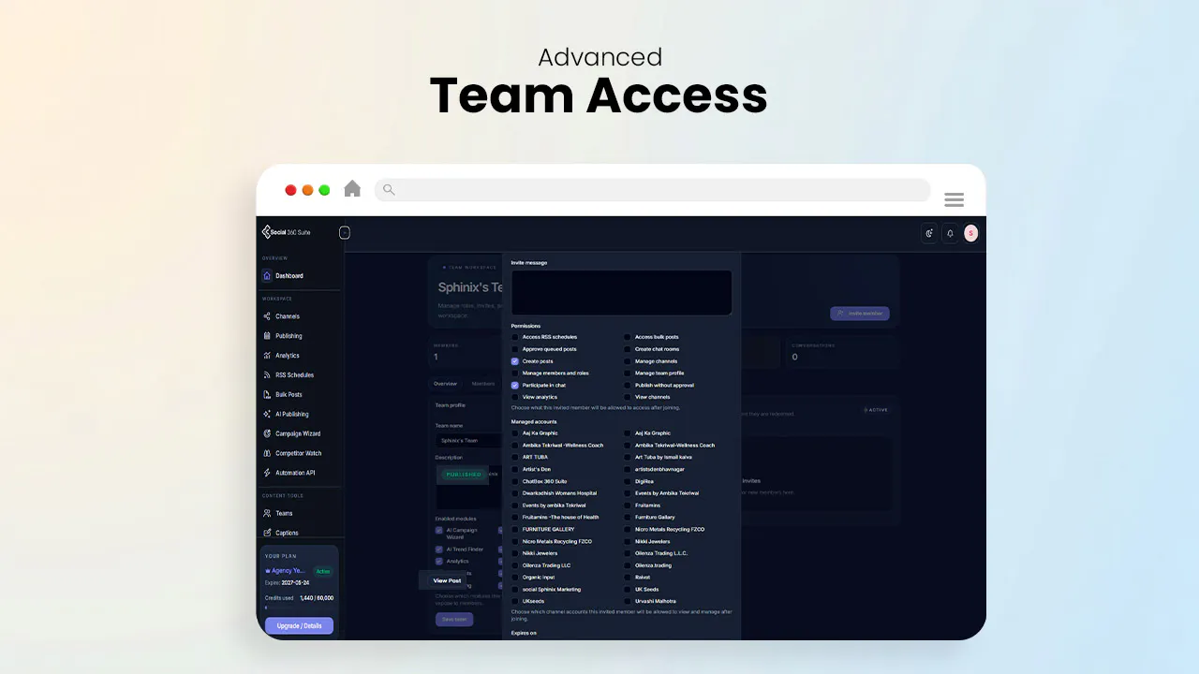The image size is (1199, 674).
Task: Click the View Post tooltip button
Action: [x=447, y=580]
